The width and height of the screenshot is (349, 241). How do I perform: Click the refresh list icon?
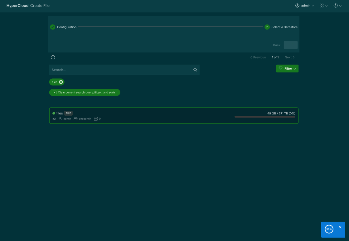53,57
